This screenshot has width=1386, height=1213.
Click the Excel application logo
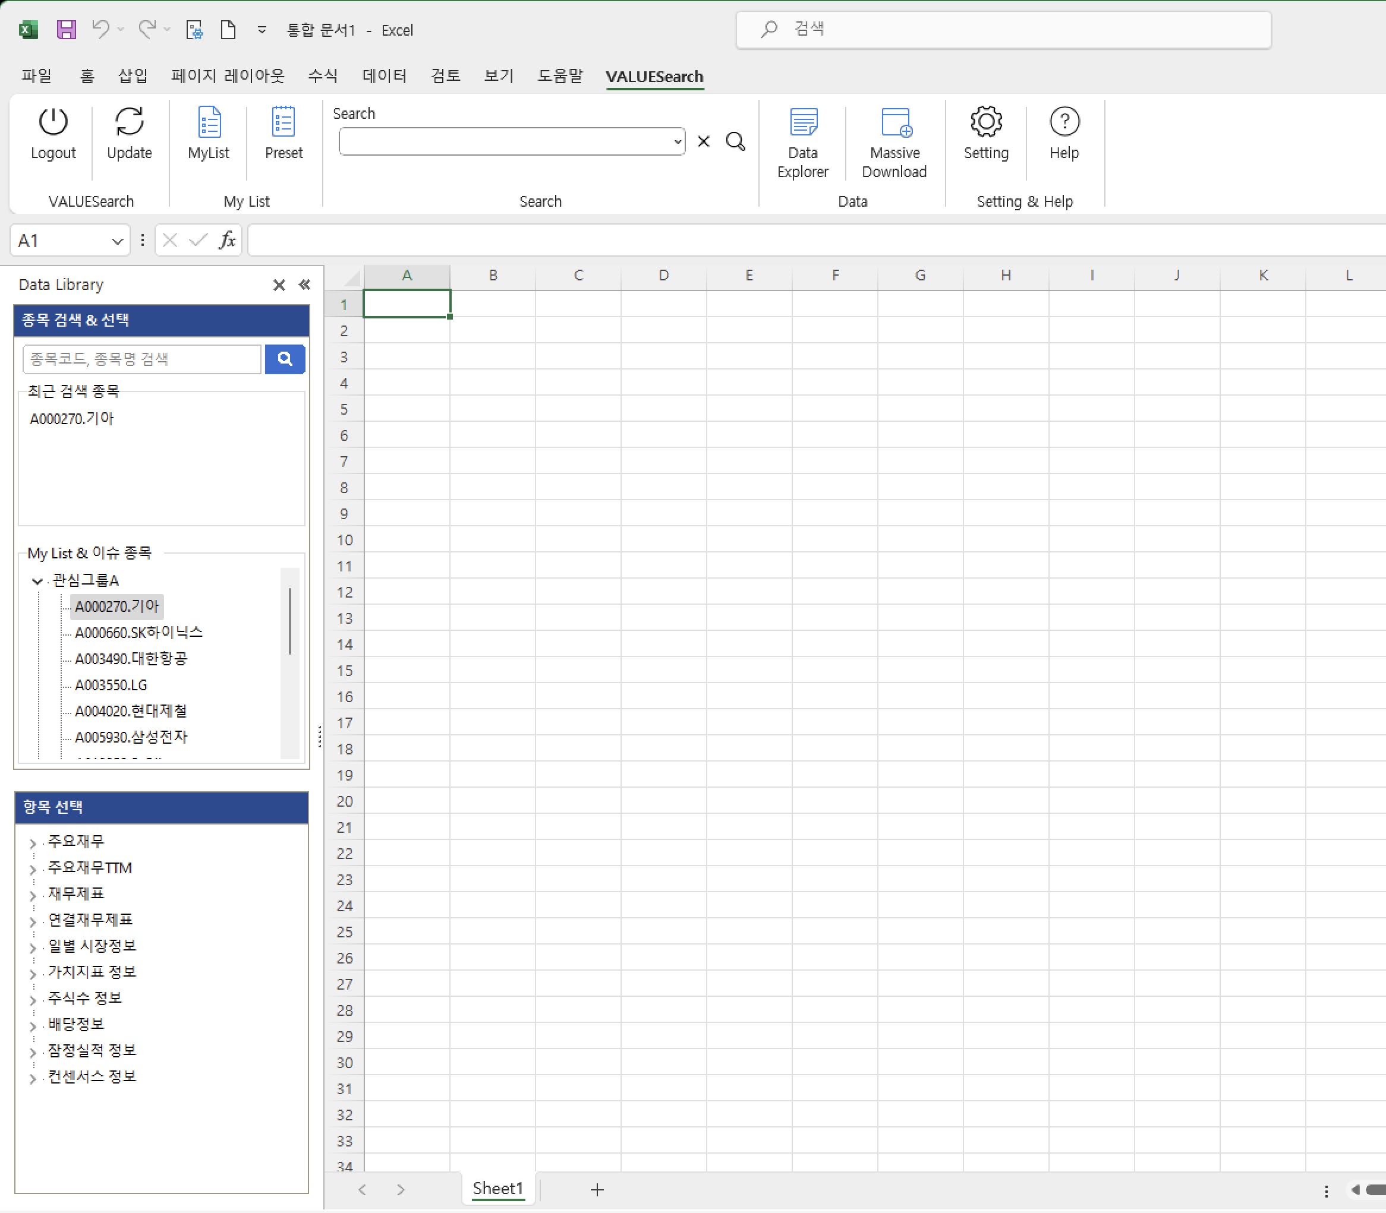coord(29,30)
